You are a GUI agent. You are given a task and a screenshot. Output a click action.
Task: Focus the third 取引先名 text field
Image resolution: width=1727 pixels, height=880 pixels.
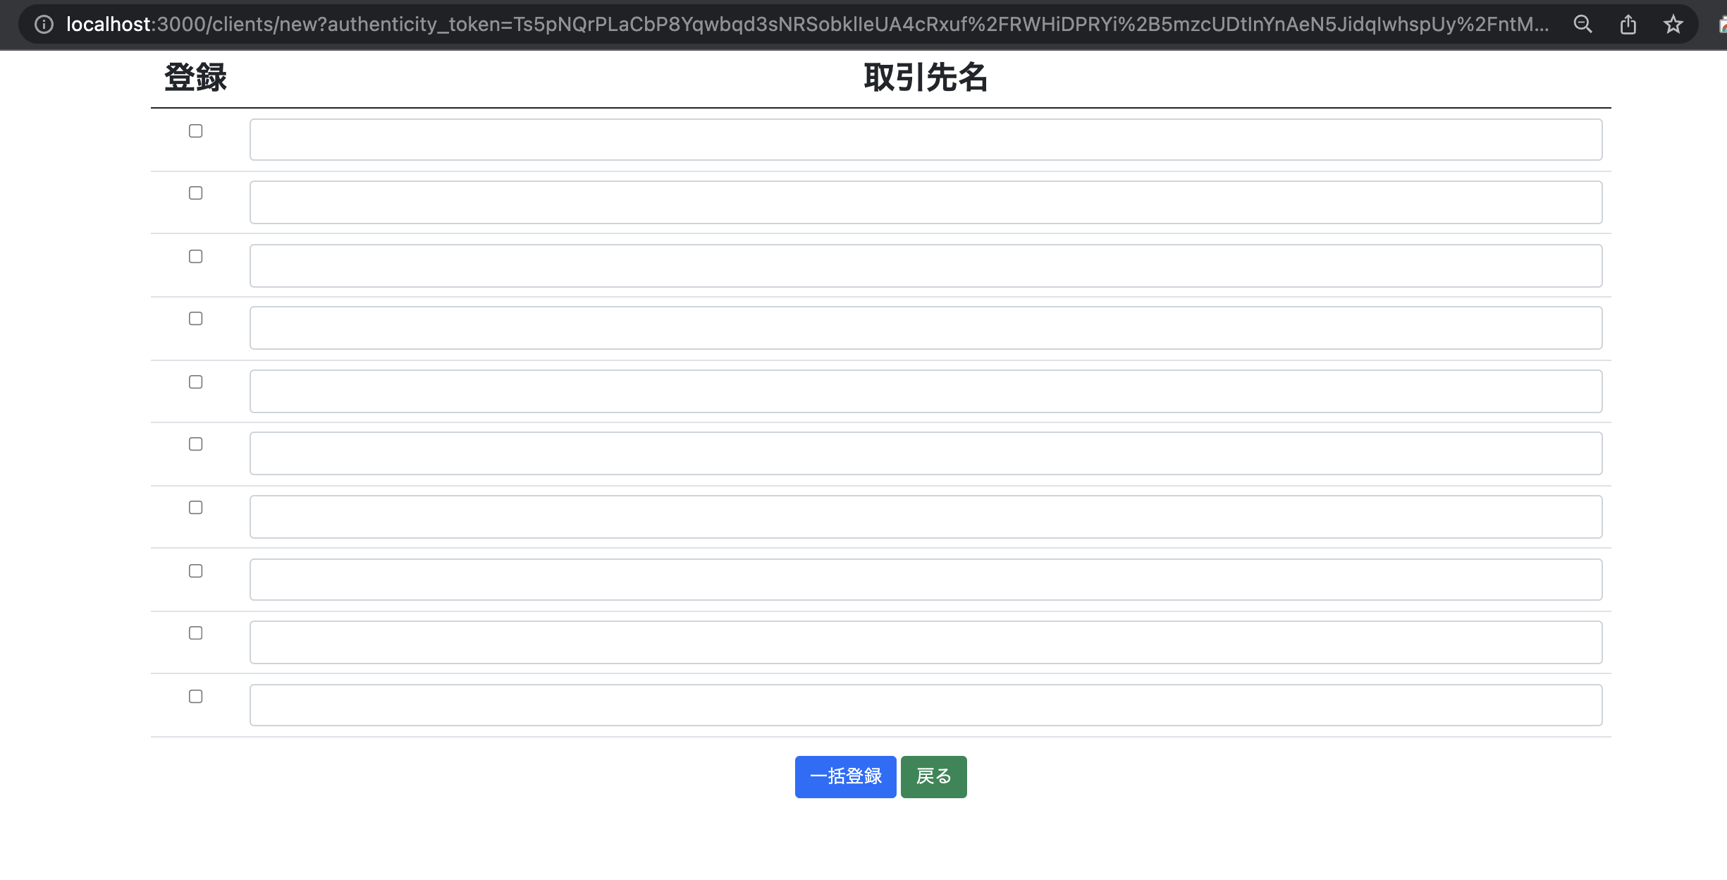[926, 266]
